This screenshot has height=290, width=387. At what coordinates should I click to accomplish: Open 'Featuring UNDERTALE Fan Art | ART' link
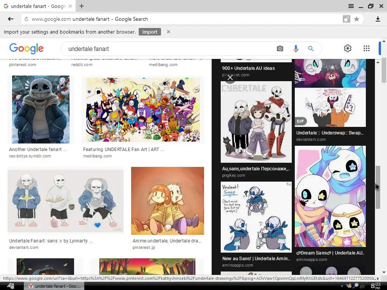pos(124,150)
